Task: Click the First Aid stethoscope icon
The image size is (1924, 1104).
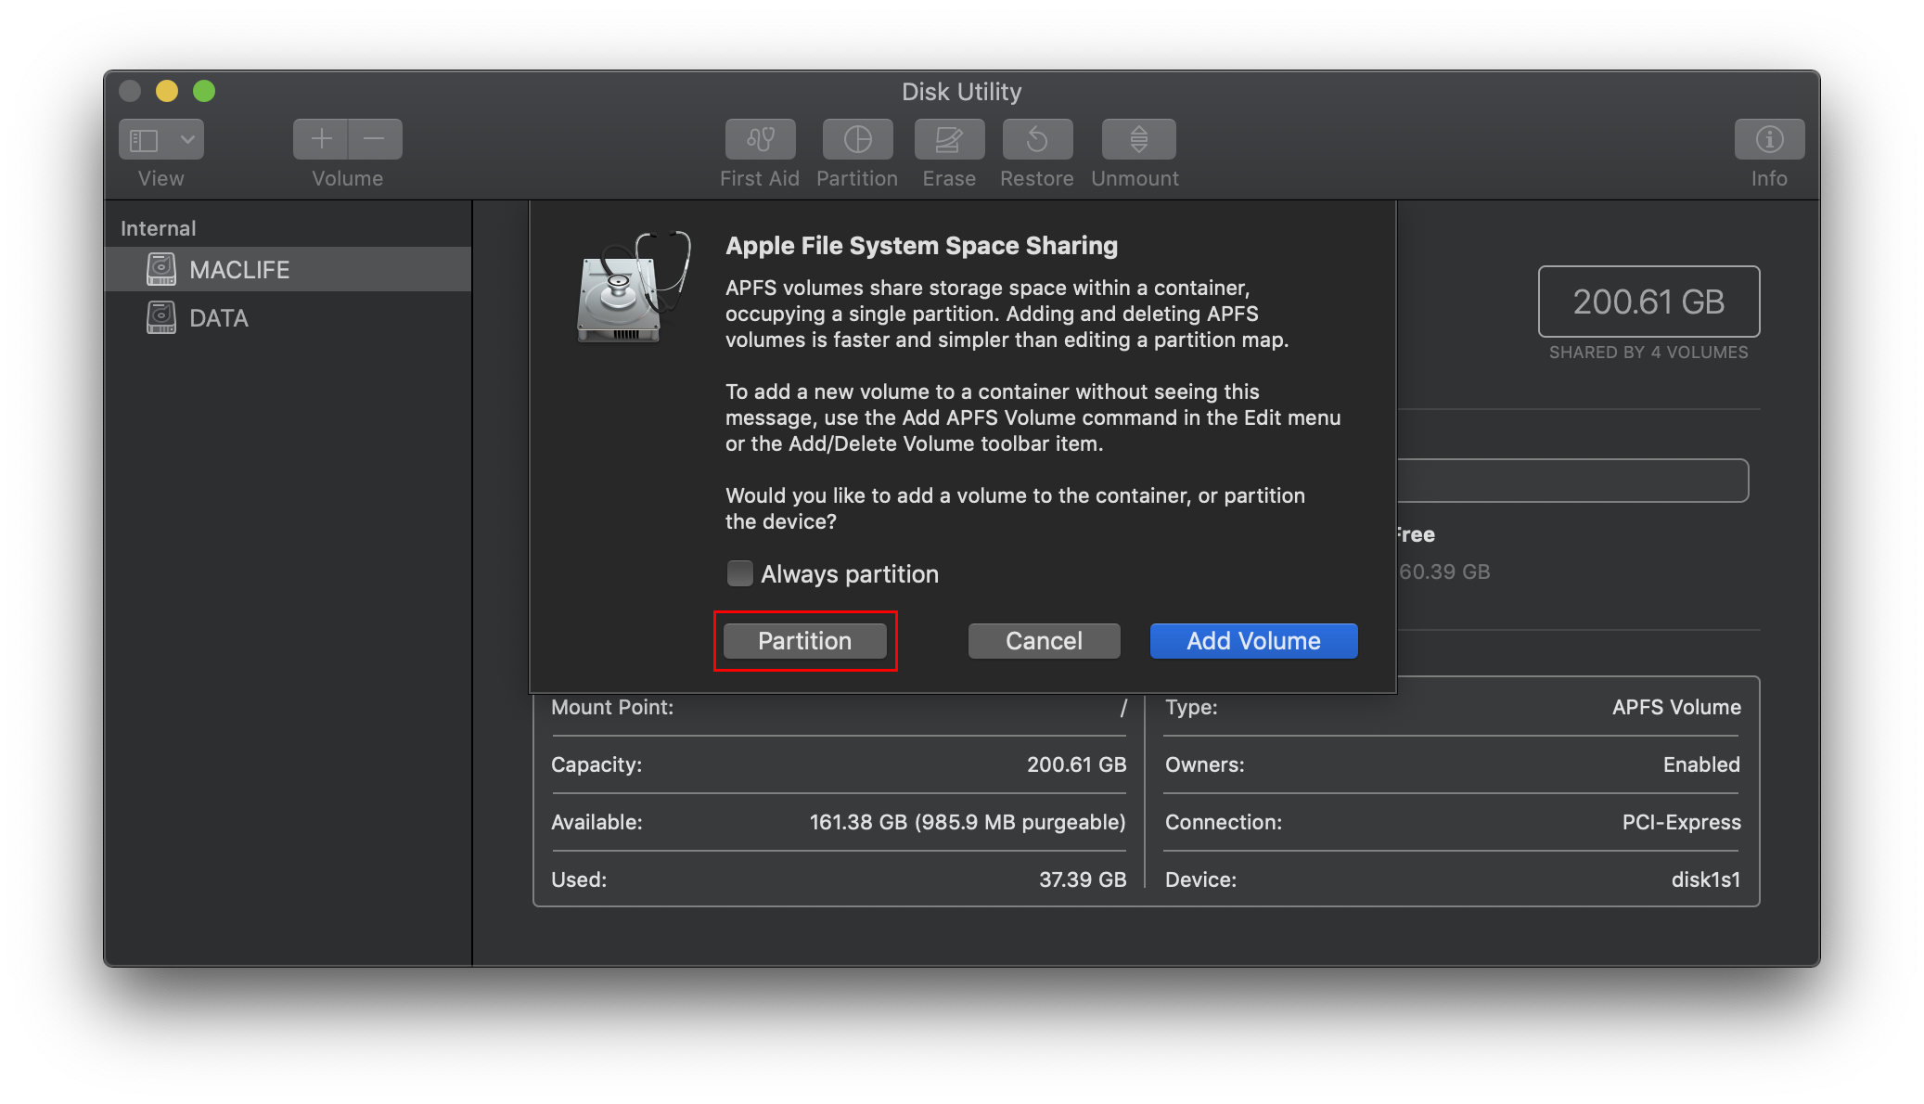Action: point(760,139)
